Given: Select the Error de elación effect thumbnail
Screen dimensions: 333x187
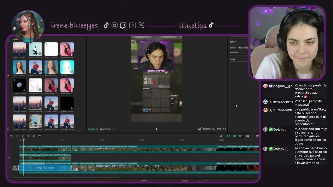Looking at the screenshot, I should point(35,49).
